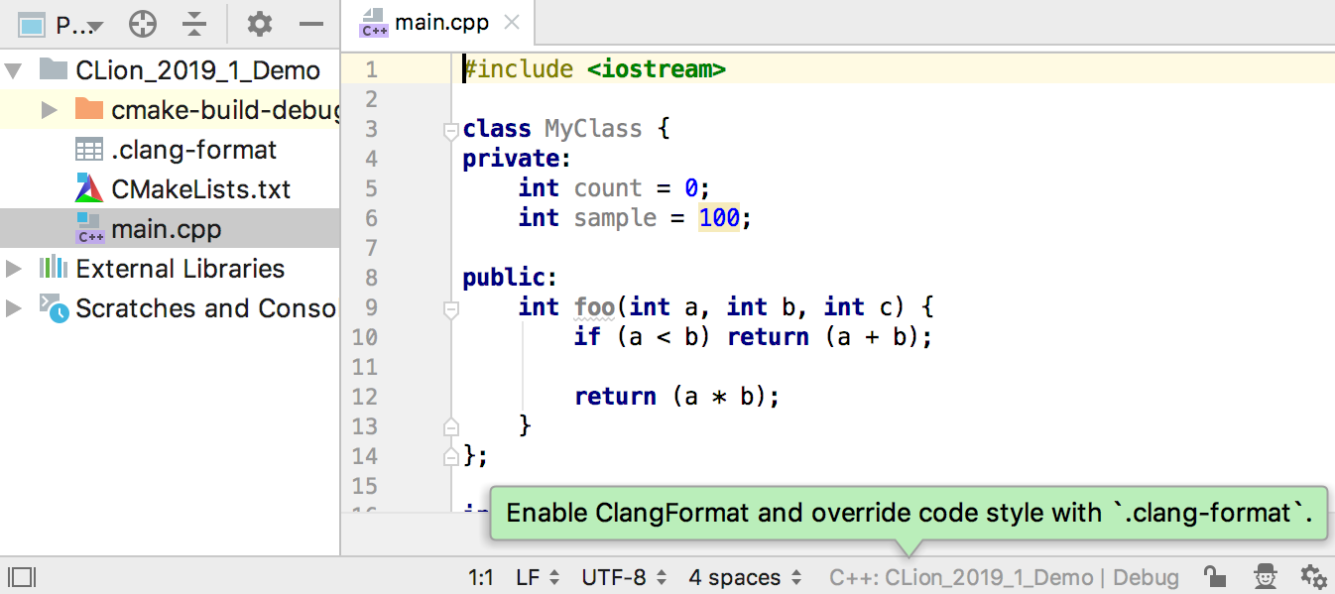Viewport: 1335px width, 594px height.
Task: Select Scratches and Consoles in the tree
Action: coord(206,308)
